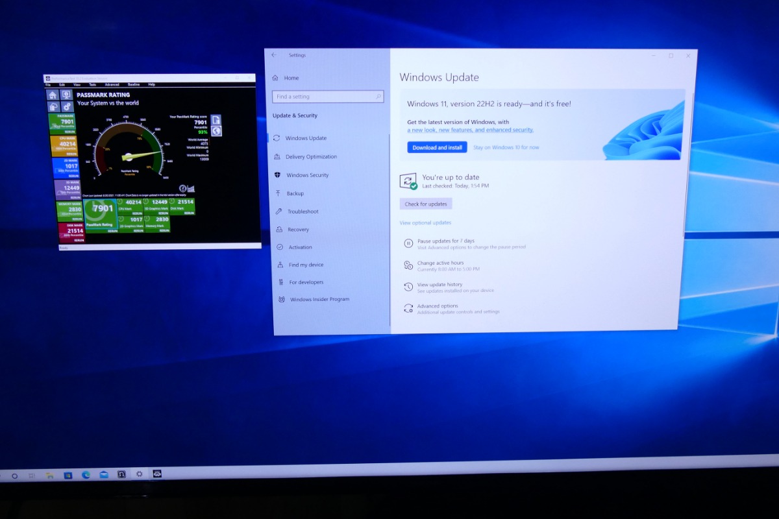This screenshot has width=779, height=519.
Task: Open File menu in PerformanceTest
Action: (47, 84)
